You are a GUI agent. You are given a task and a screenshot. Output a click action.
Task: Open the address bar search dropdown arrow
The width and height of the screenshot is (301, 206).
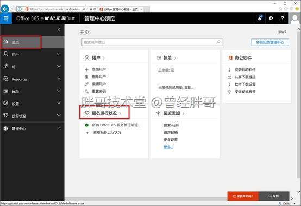[x=87, y=9]
